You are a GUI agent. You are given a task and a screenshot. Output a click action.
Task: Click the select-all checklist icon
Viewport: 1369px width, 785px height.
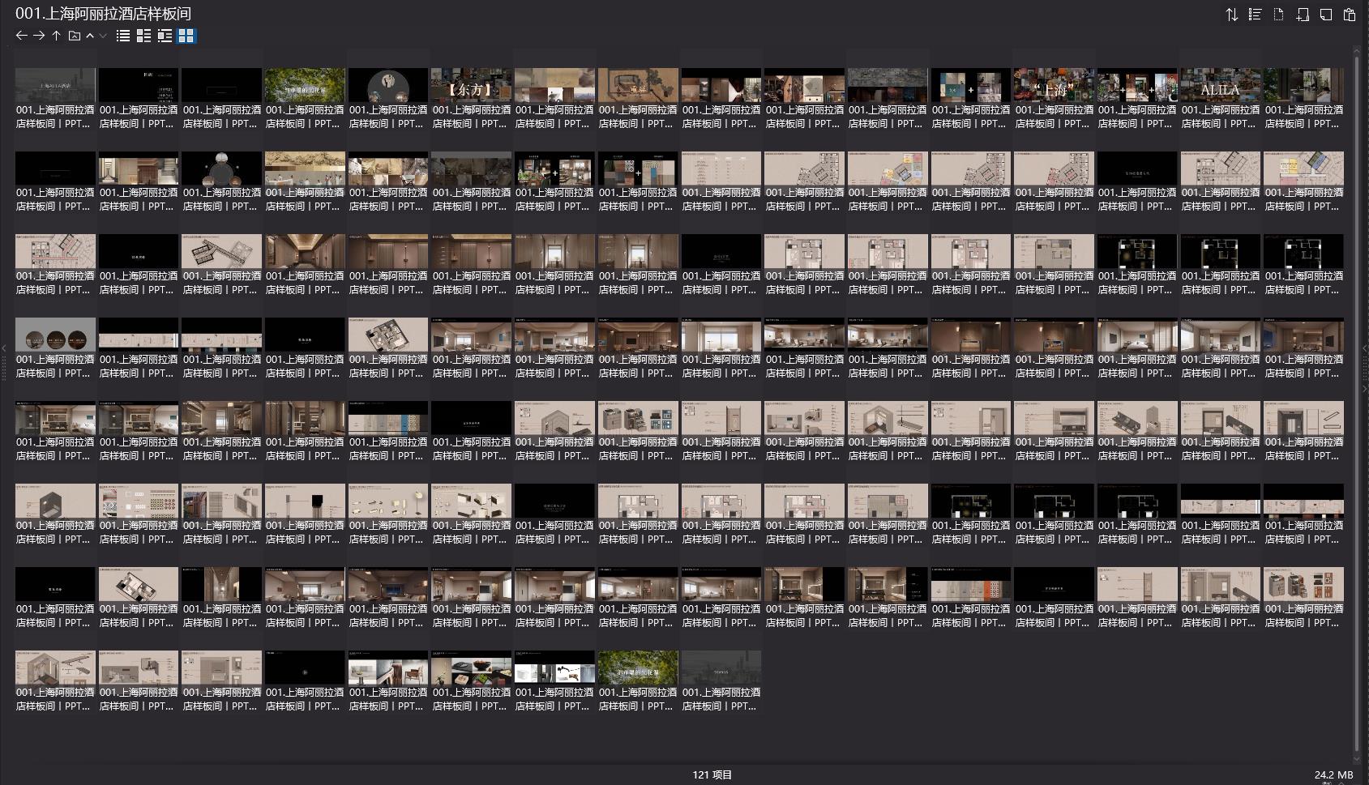pos(1255,15)
